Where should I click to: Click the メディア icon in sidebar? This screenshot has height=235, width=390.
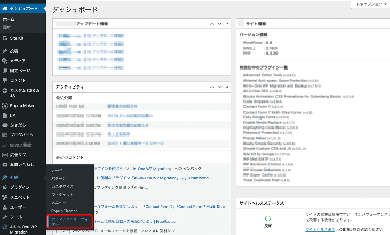[x=5, y=61]
